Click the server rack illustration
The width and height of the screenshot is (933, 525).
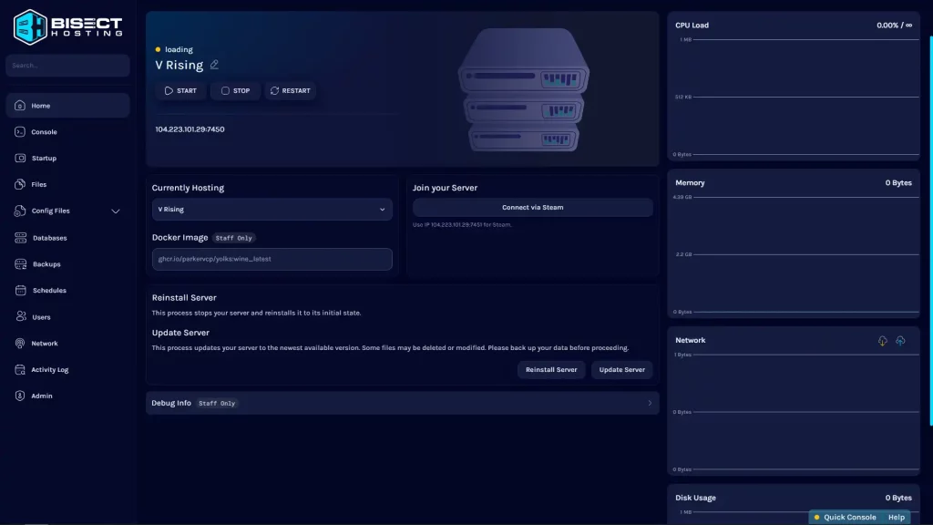[x=524, y=89]
